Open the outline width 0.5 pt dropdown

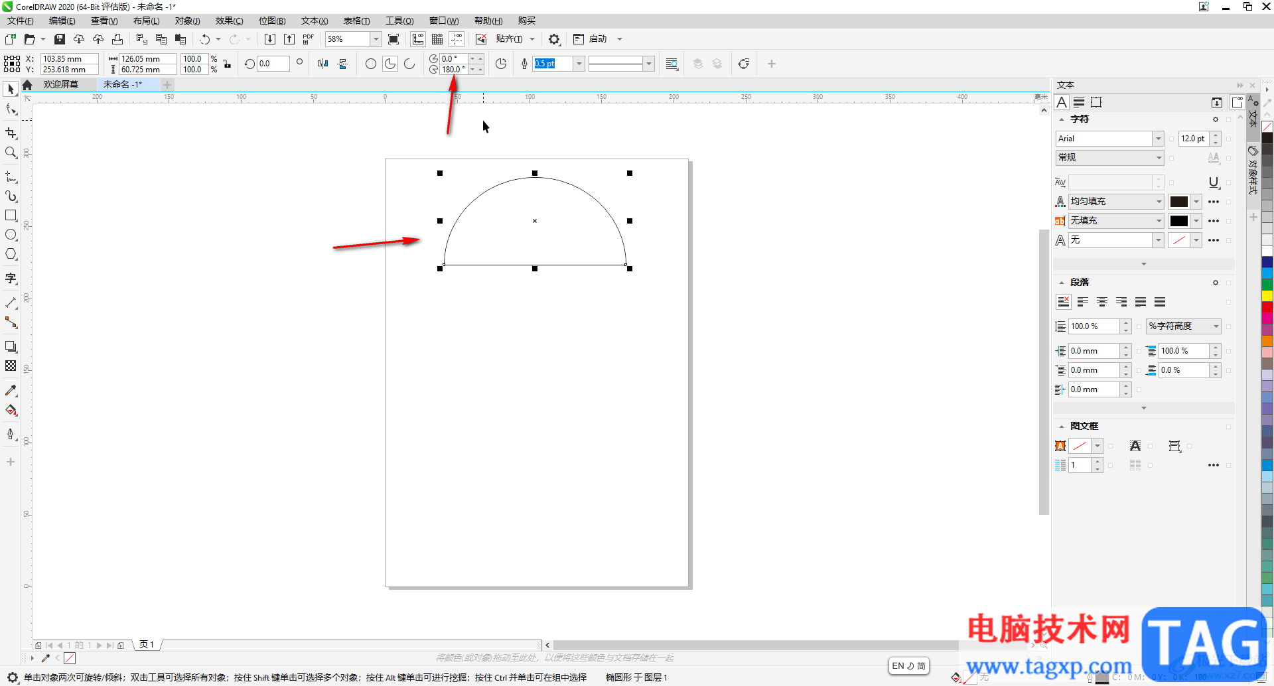[579, 64]
